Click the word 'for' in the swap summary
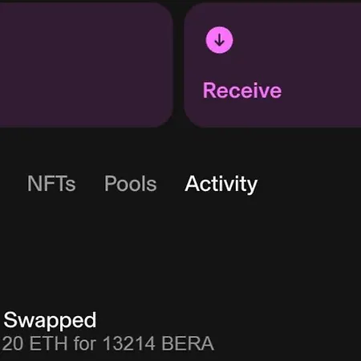This screenshot has width=361, height=361. coord(85,343)
